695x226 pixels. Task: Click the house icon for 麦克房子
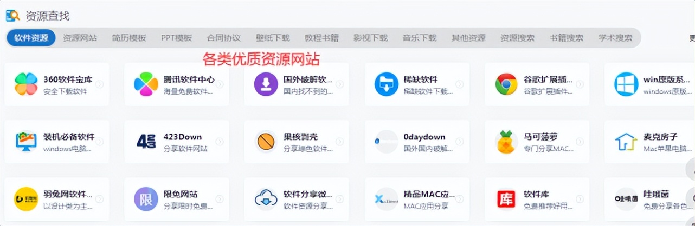coord(626,142)
